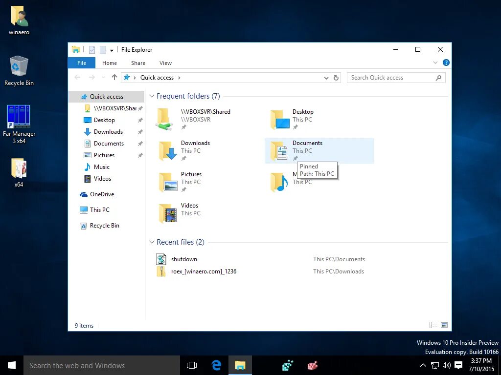This screenshot has height=375, width=501.
Task: Open the Pictures folder in Frequent folders
Action: pos(191,174)
